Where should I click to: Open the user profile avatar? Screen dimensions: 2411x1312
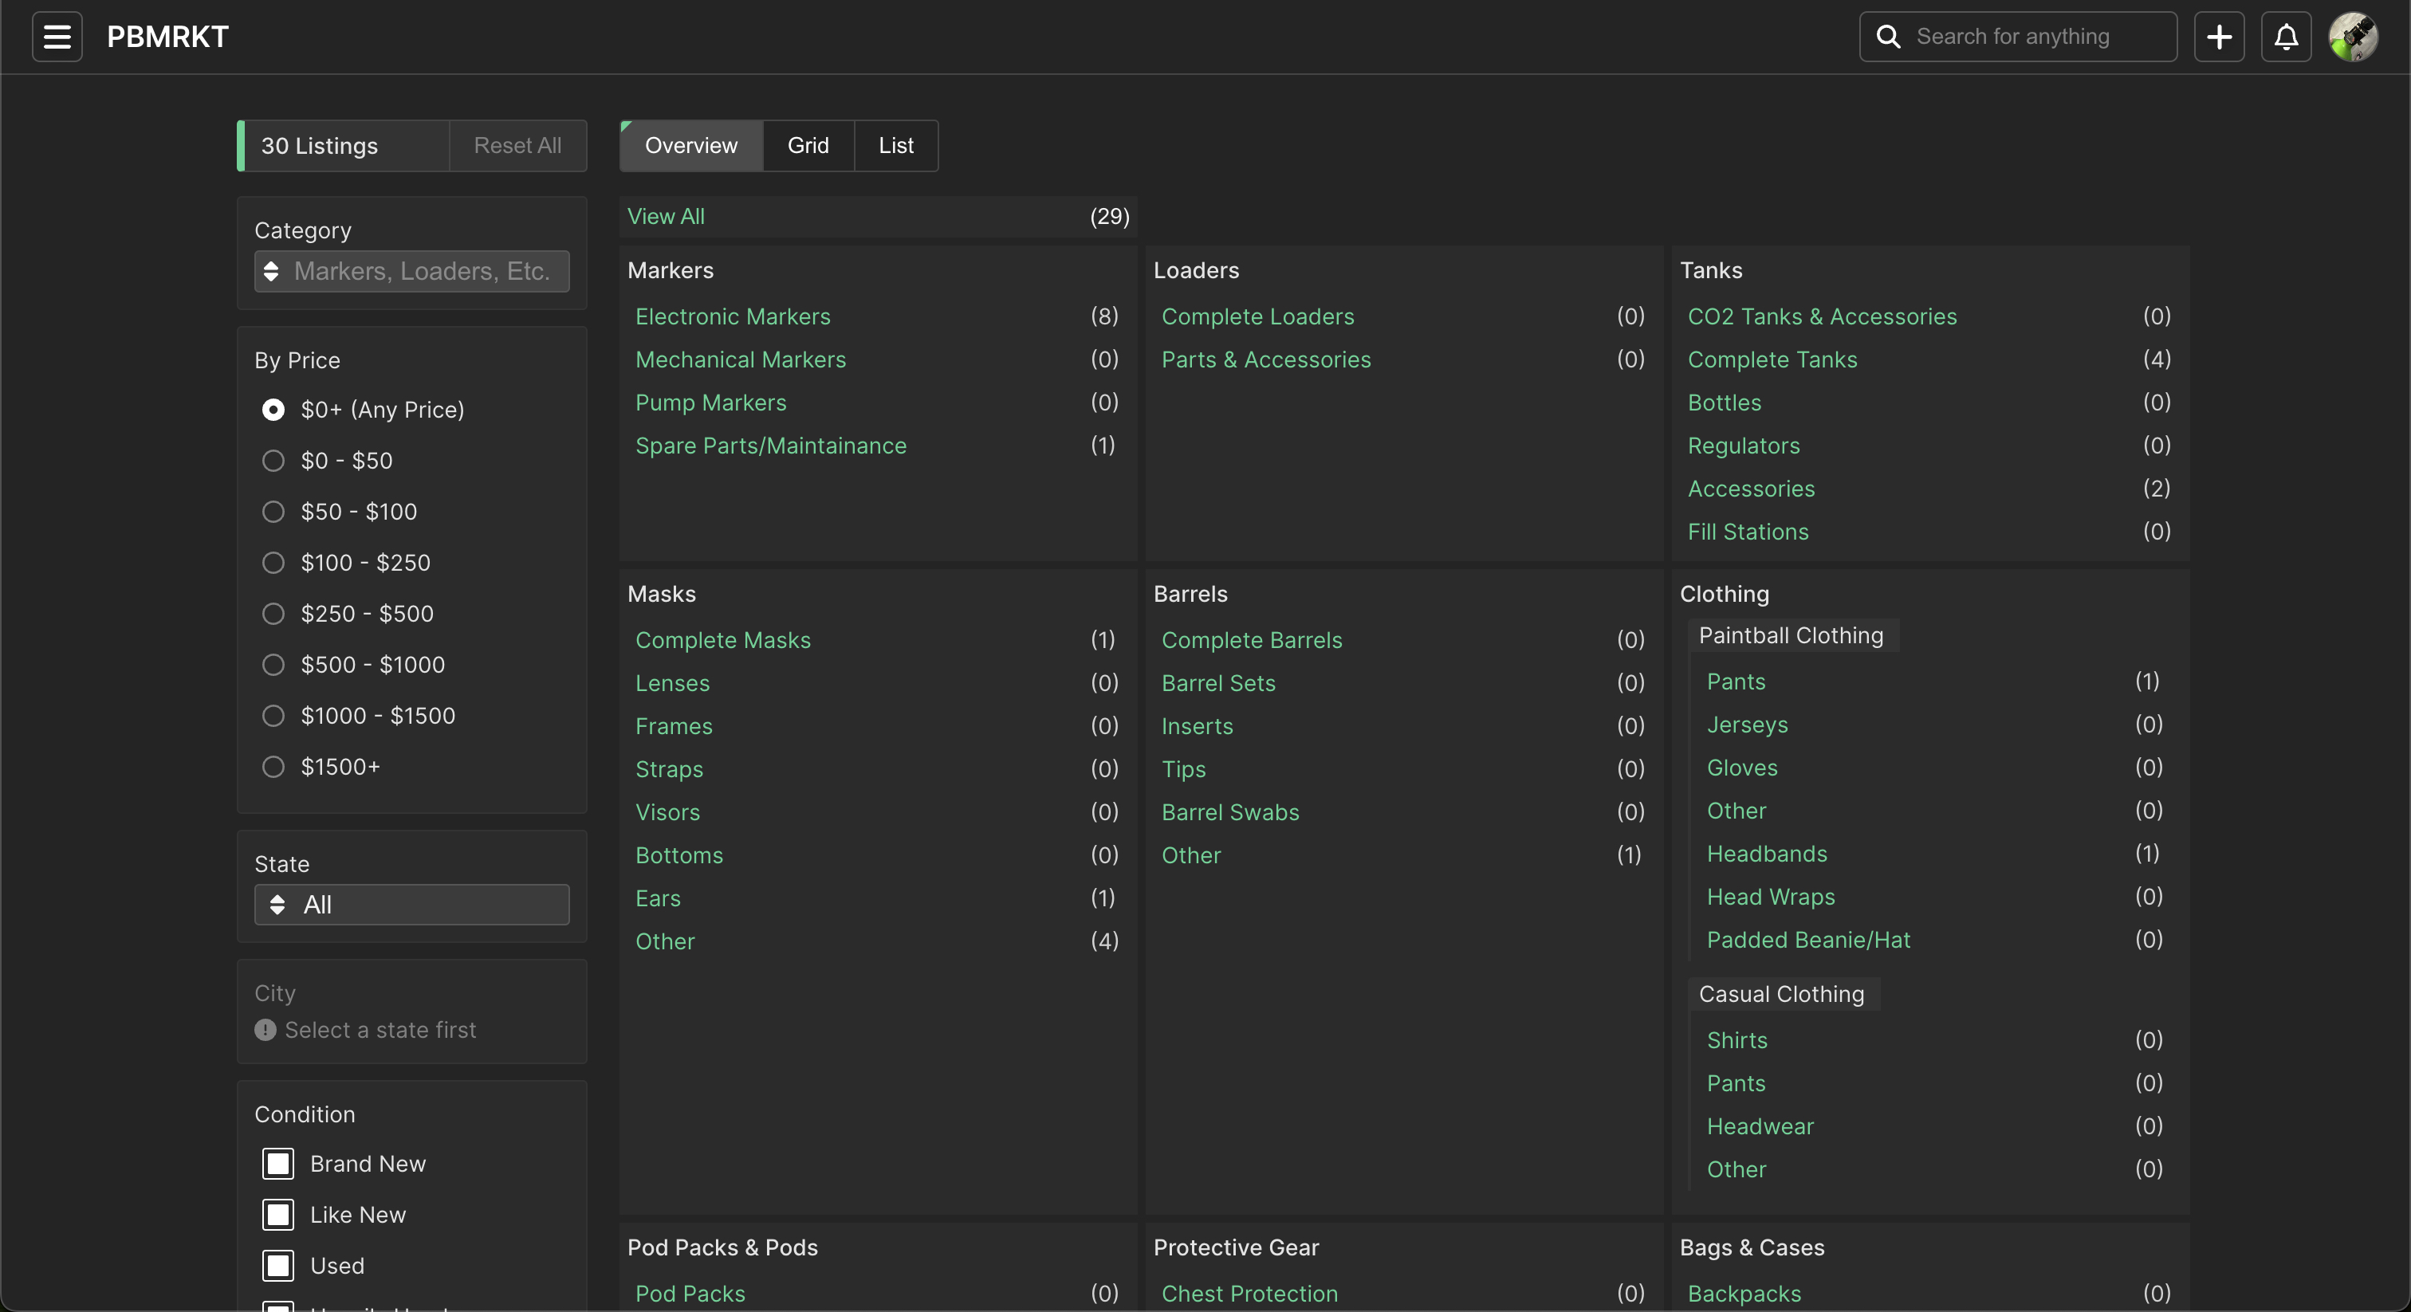point(2353,37)
